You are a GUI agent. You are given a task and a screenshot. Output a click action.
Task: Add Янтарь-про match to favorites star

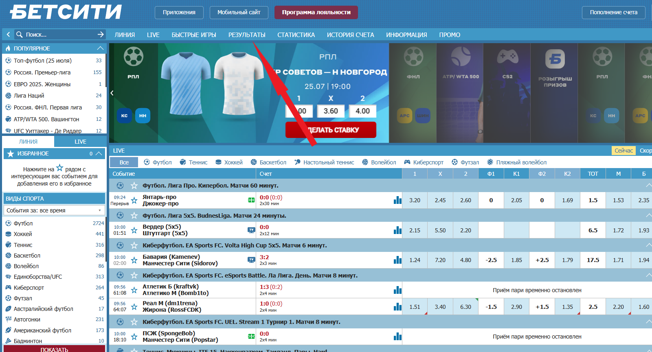(x=134, y=200)
